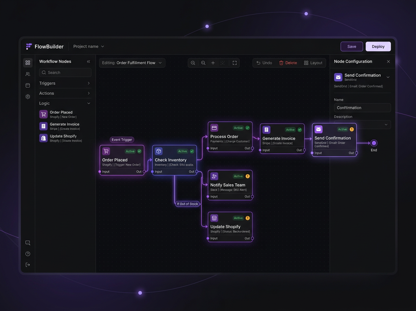Collapse the Workflow Nodes panel
This screenshot has width=416, height=311.
pyautogui.click(x=88, y=61)
